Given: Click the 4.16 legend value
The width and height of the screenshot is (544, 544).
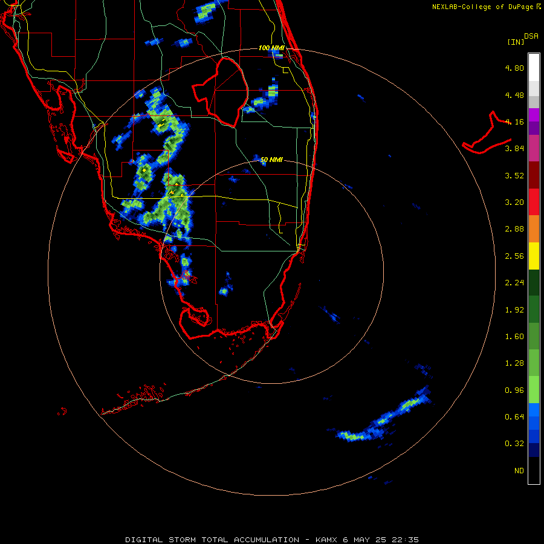Looking at the screenshot, I should [514, 121].
